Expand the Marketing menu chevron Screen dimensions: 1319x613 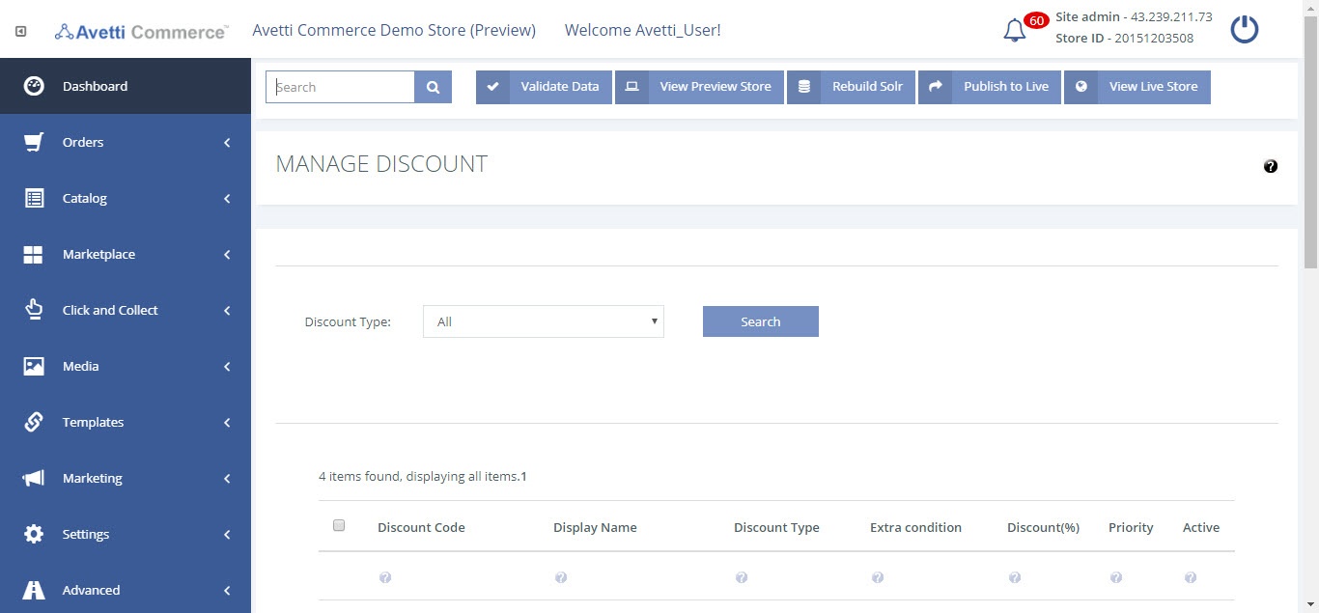pyautogui.click(x=227, y=479)
